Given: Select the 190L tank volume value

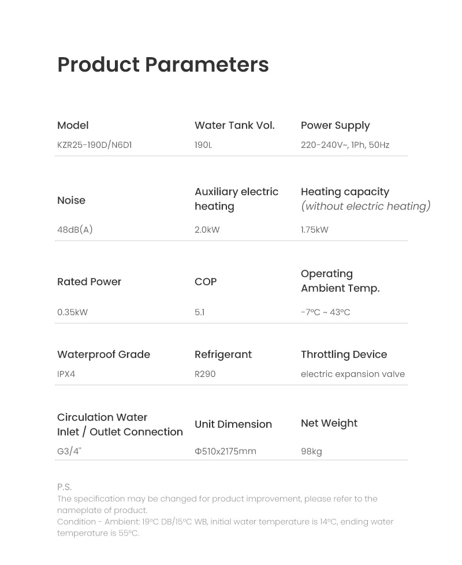Looking at the screenshot, I should (203, 145).
